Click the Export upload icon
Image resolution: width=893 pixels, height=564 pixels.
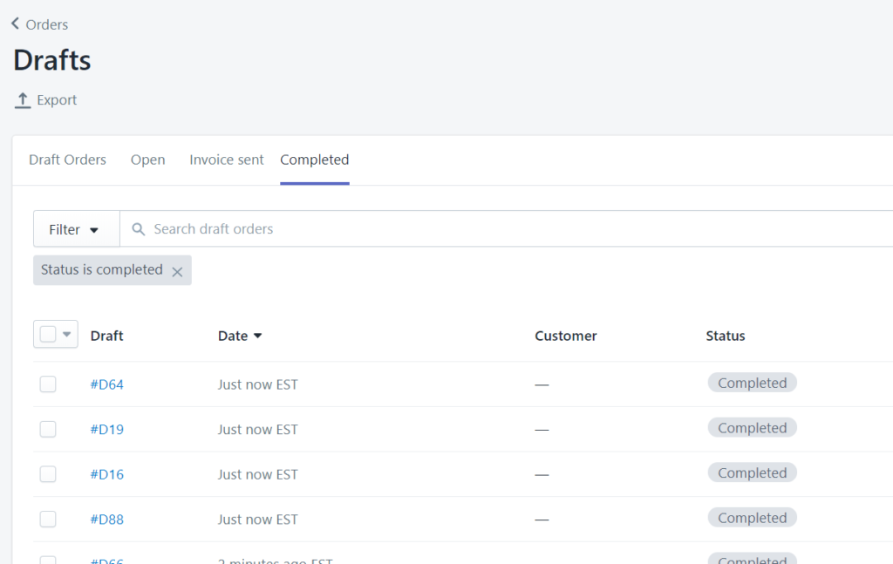tap(23, 100)
